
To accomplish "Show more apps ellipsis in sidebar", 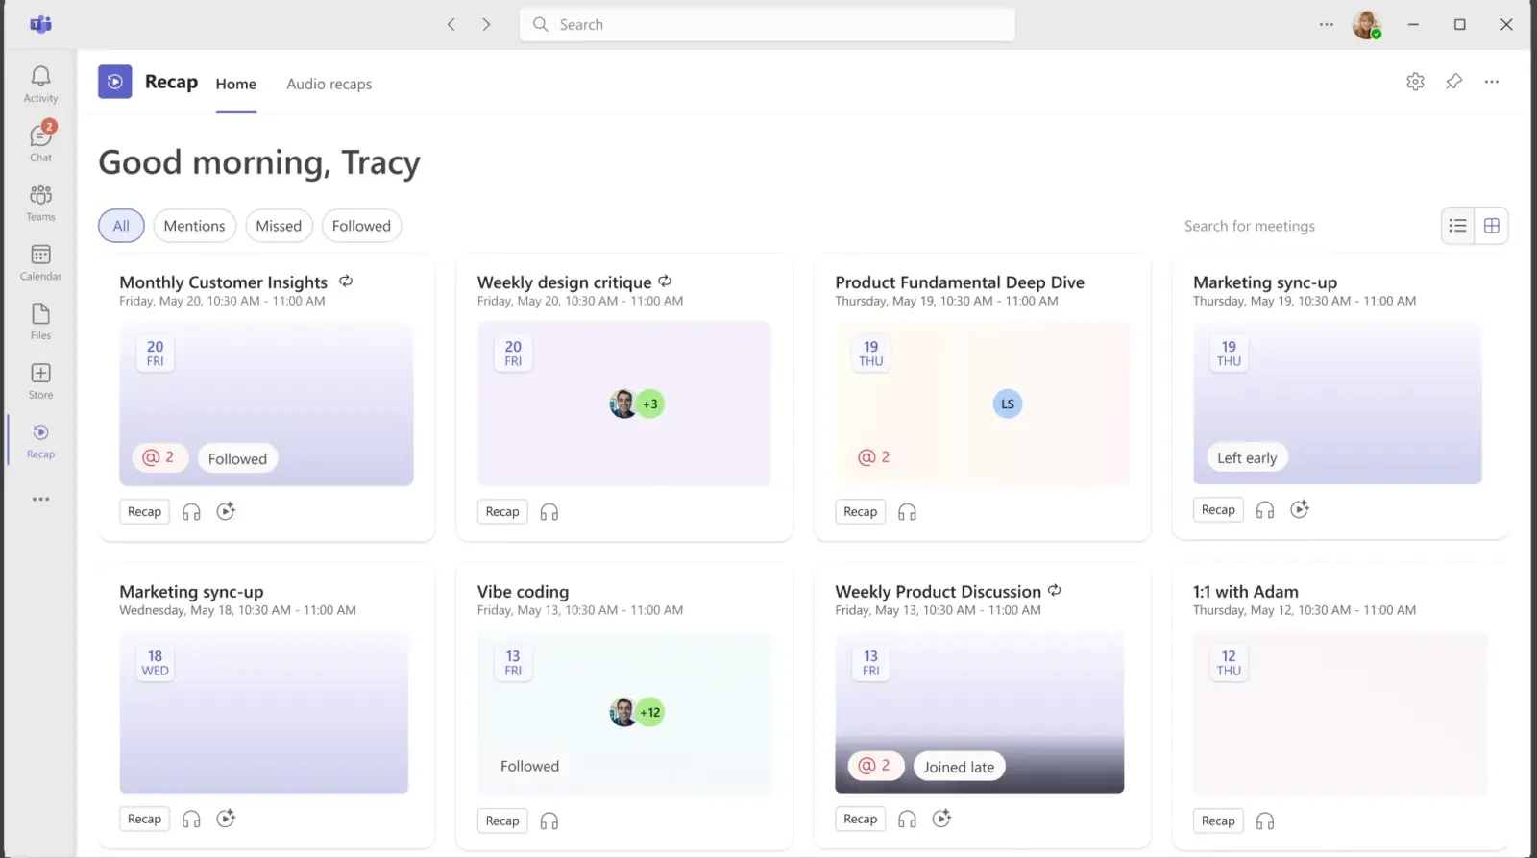I will tap(40, 499).
